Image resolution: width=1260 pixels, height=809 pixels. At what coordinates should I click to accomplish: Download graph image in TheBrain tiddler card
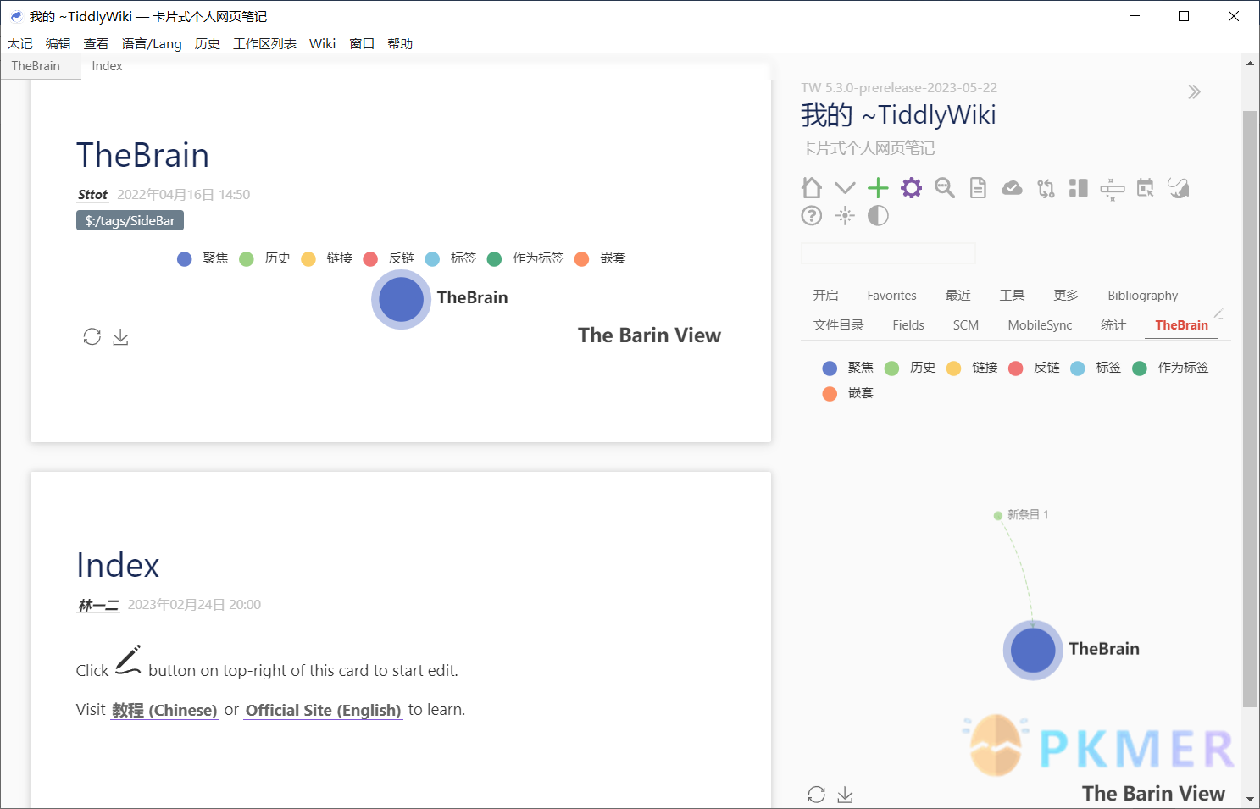[x=121, y=336]
